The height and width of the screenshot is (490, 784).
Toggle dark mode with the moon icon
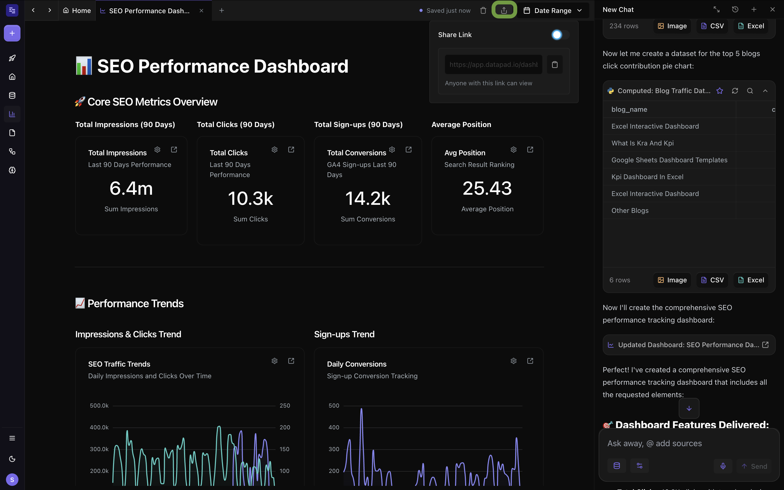12,459
